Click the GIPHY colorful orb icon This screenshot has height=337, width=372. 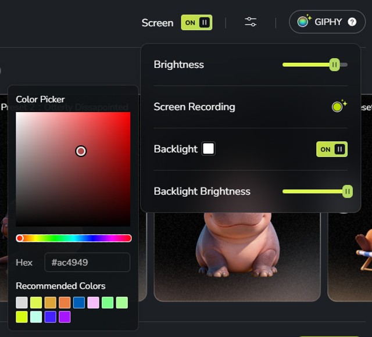pyautogui.click(x=303, y=21)
